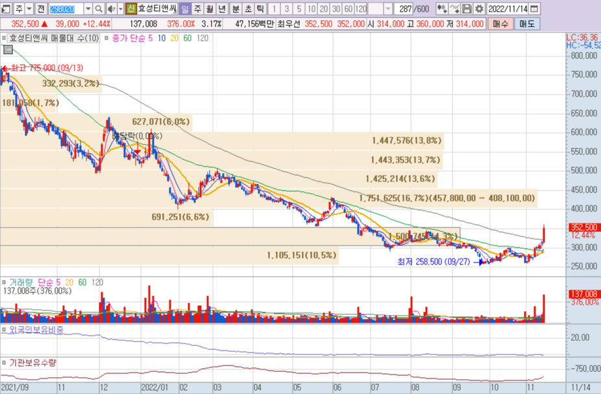Open chart settings gear icon
This screenshot has width=601, height=394.
pos(479,8)
